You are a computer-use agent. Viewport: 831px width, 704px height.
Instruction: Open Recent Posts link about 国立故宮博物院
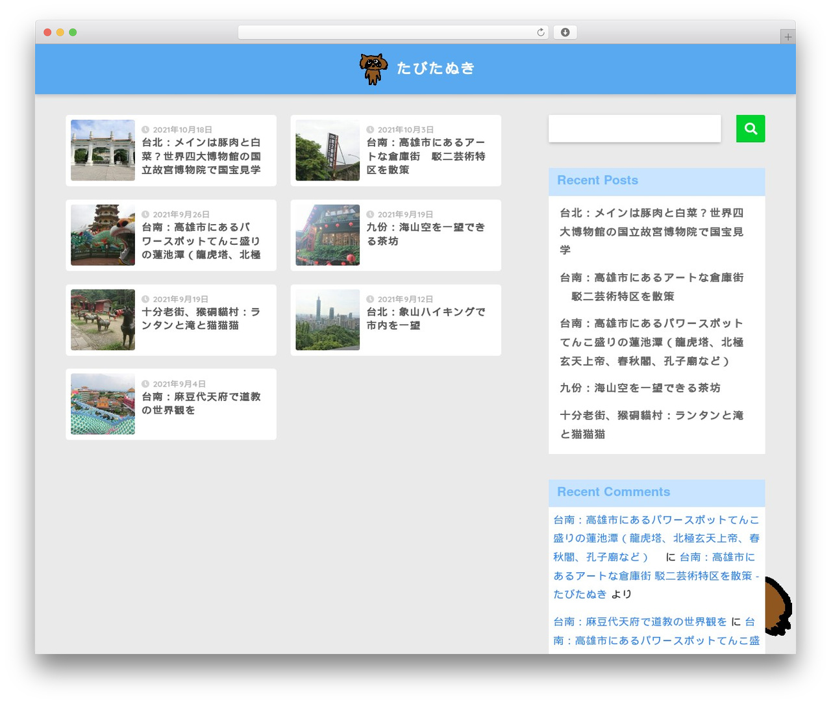[652, 231]
